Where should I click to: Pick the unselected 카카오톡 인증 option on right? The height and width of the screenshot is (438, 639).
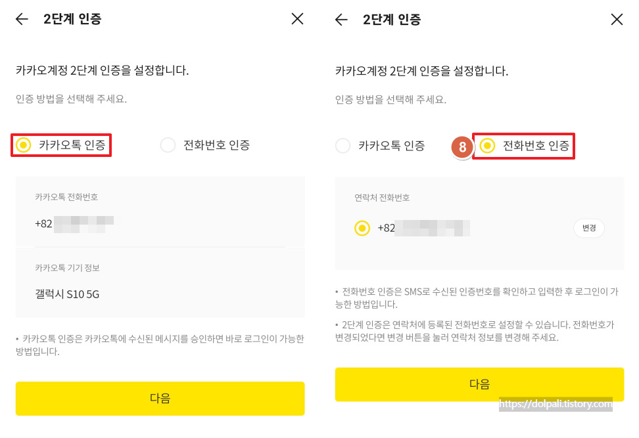pos(386,146)
